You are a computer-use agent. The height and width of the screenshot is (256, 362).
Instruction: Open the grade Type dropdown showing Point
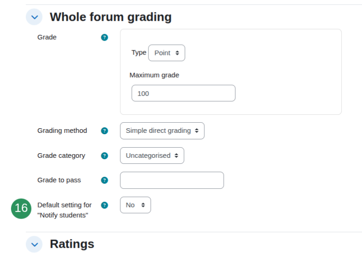click(x=166, y=53)
